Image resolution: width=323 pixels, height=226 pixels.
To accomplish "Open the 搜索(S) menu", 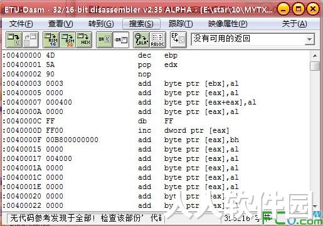I will (x=141, y=24).
